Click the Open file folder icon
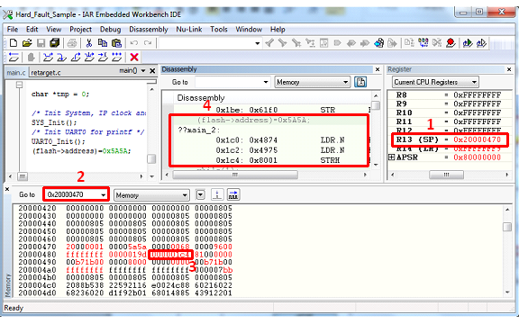Viewport: 519px width, 324px height. (x=27, y=43)
